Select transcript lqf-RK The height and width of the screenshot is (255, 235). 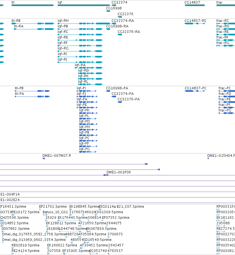(x=83, y=76)
